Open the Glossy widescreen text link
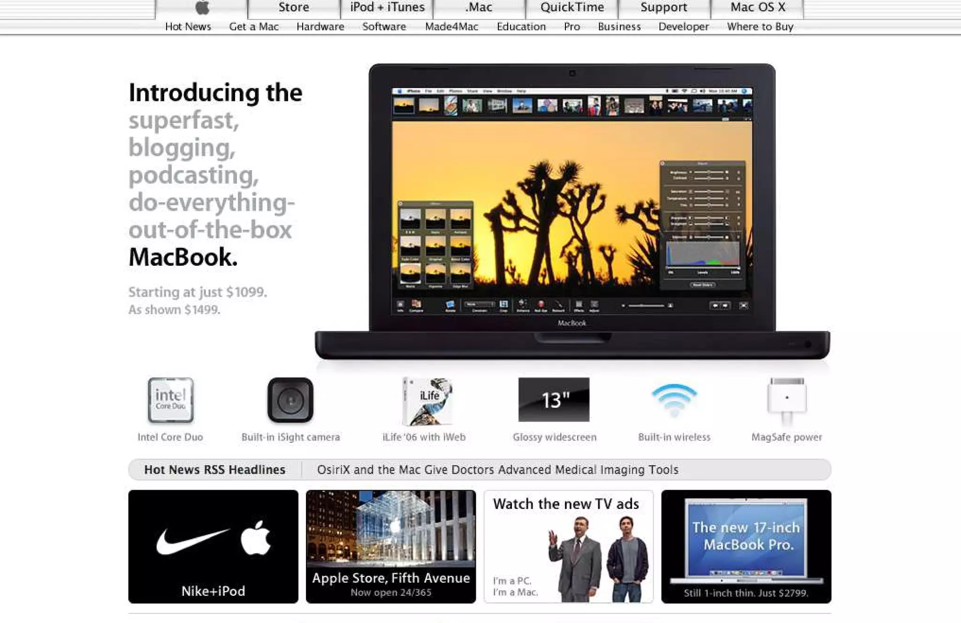 click(555, 437)
